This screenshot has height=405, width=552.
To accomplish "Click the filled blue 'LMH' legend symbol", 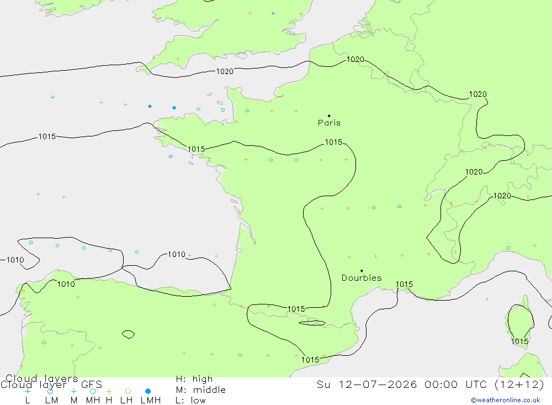I will [x=148, y=391].
